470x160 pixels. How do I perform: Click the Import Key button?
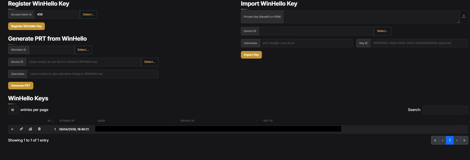pyautogui.click(x=251, y=55)
